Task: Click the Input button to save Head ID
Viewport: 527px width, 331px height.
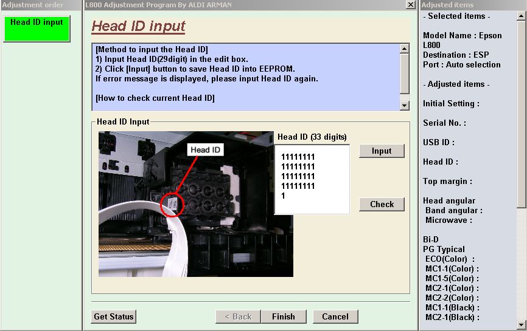Action: 382,151
